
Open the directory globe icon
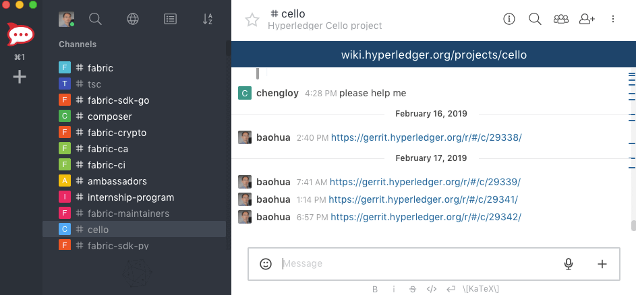(133, 19)
